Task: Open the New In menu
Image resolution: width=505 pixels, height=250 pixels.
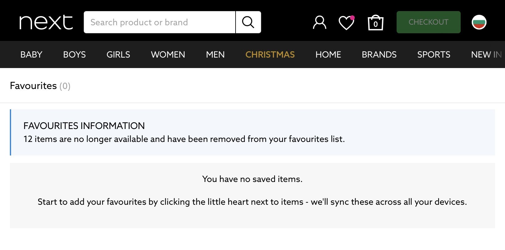Action: point(486,54)
